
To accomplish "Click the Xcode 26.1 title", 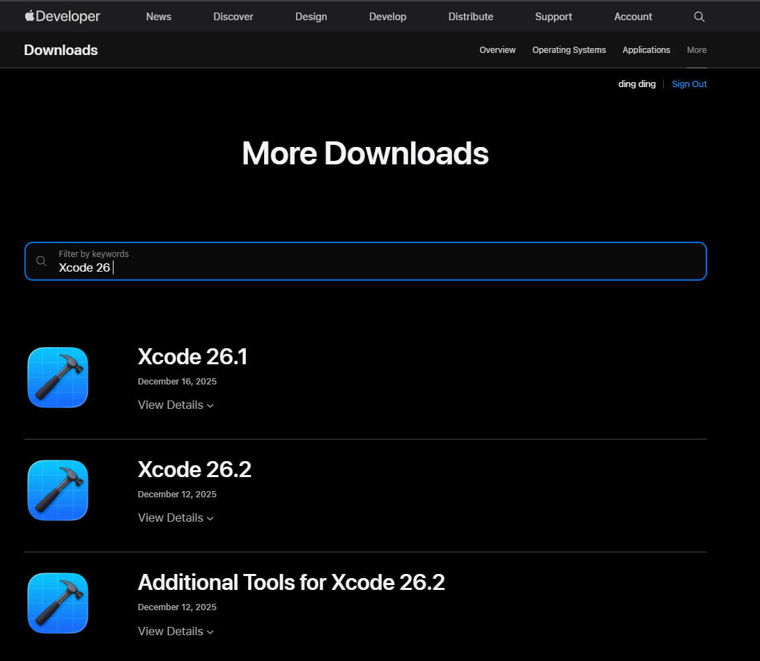I will tap(192, 357).
